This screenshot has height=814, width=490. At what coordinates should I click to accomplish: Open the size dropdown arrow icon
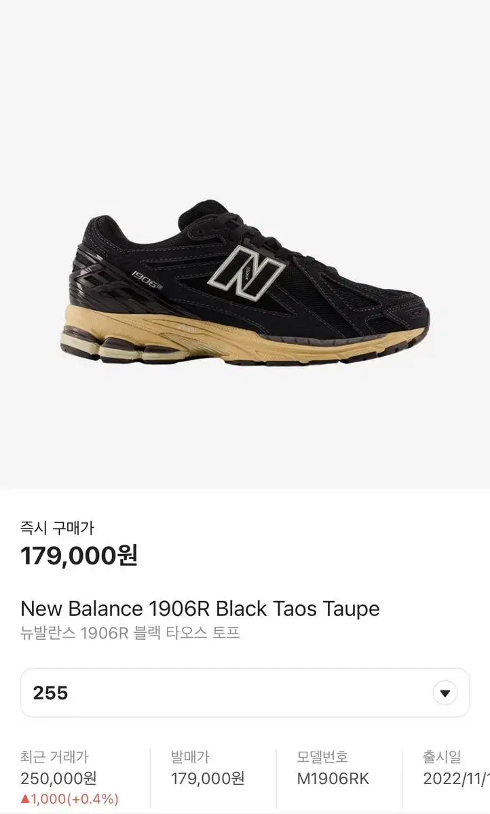tap(445, 693)
